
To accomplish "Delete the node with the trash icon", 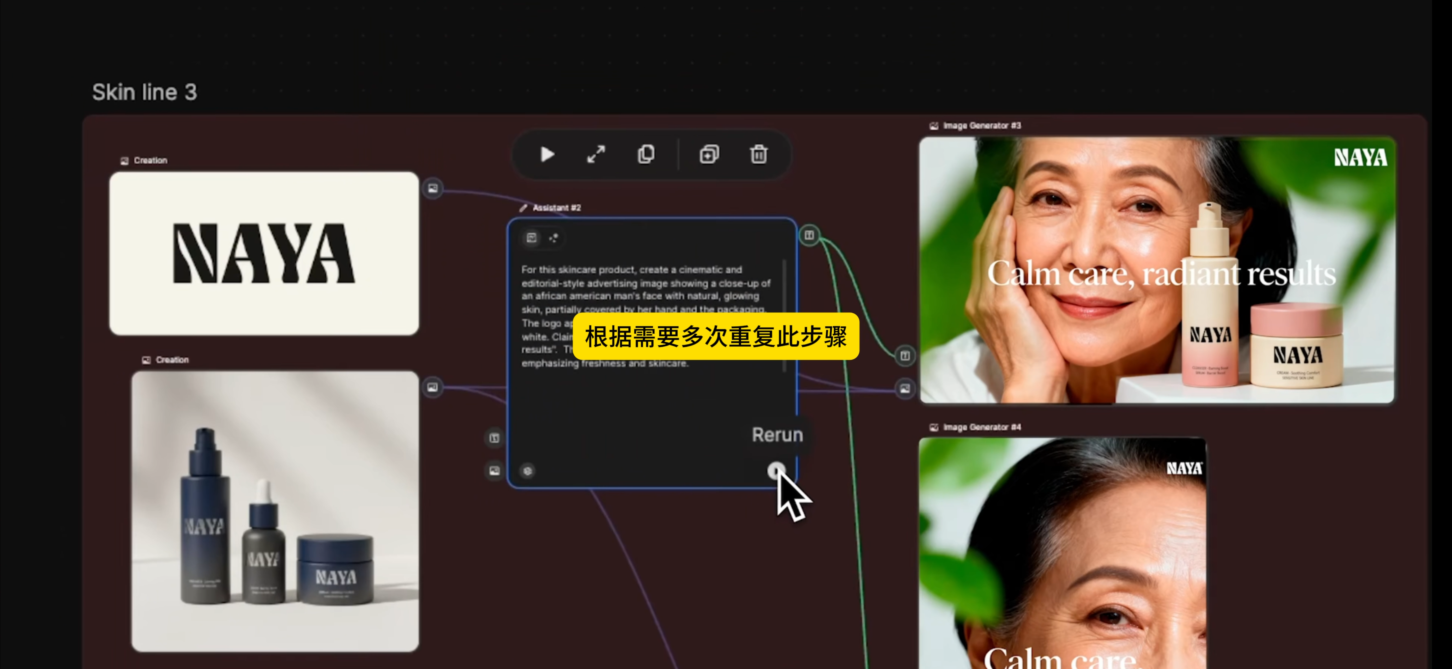I will (759, 155).
